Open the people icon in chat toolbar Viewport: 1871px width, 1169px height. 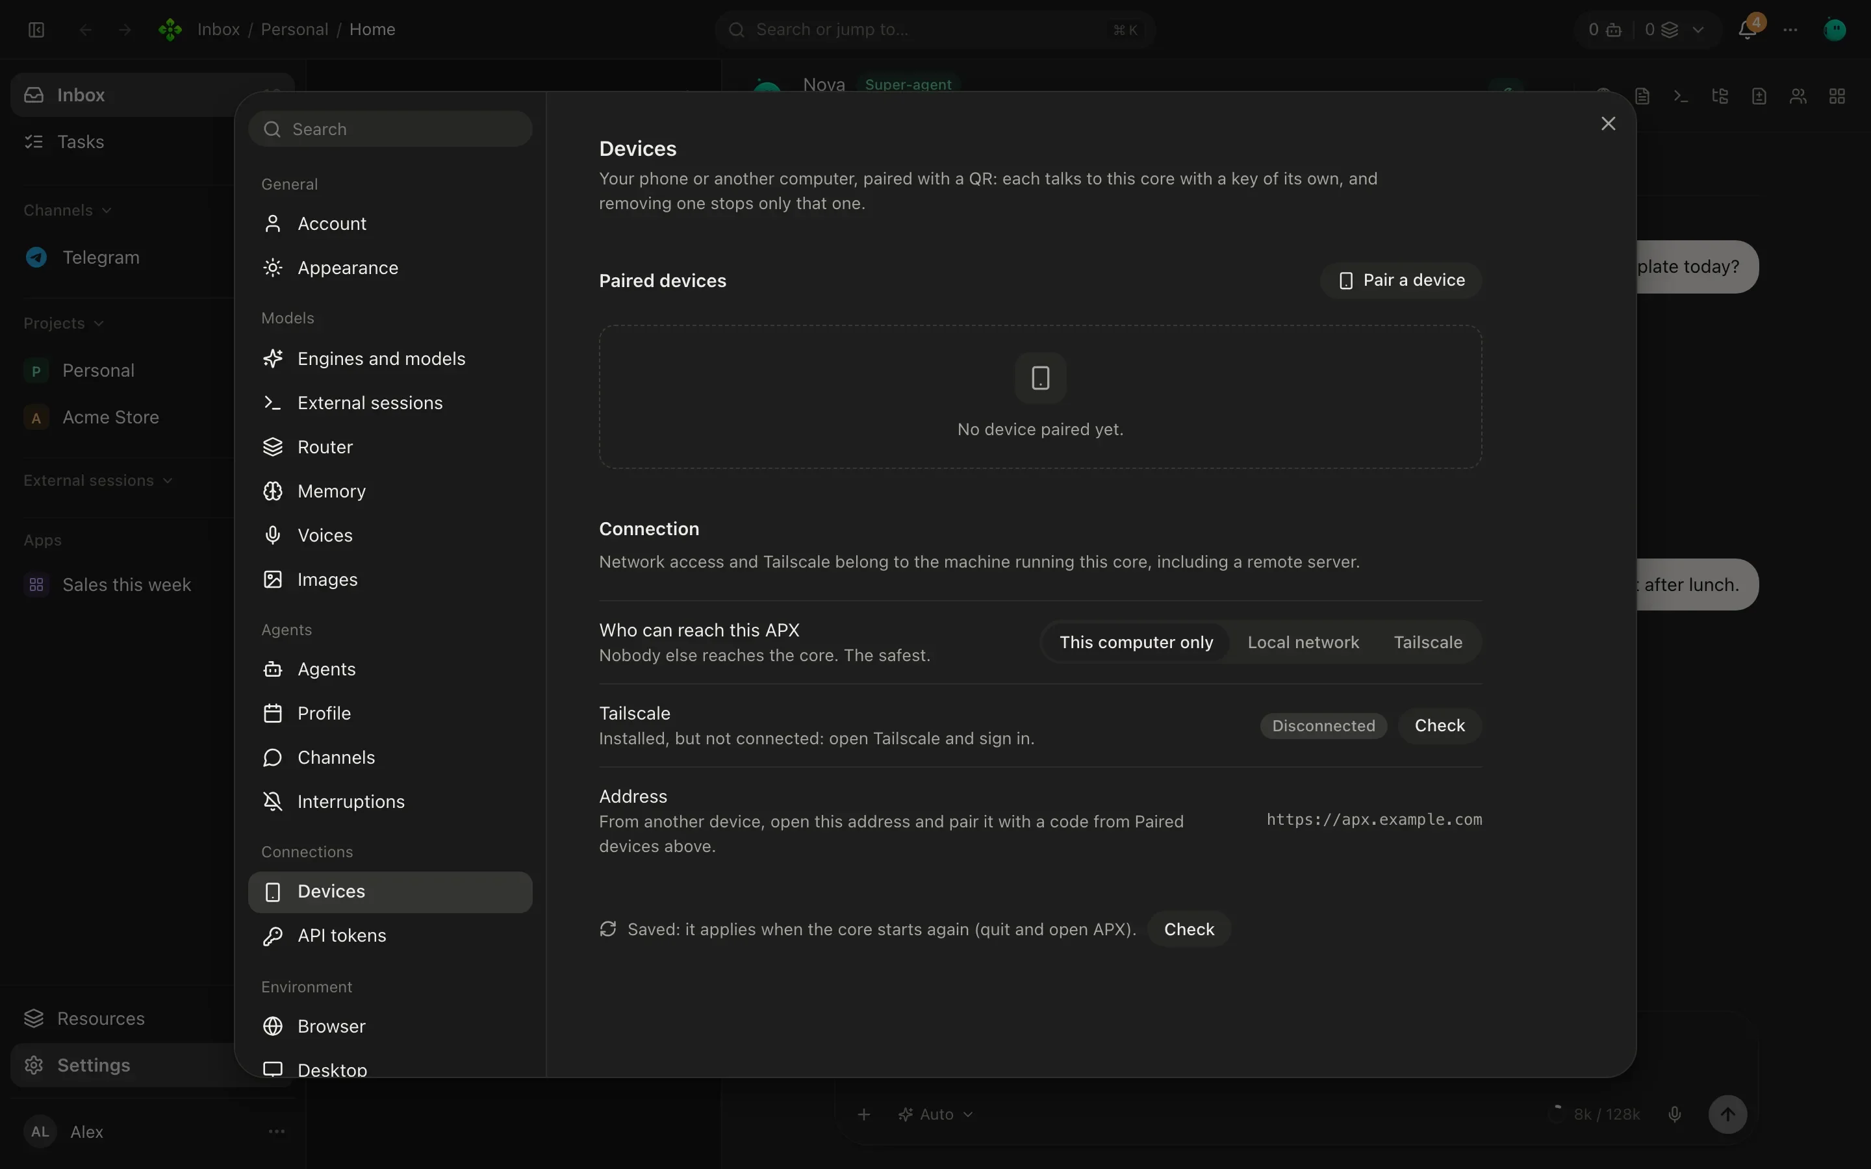(1798, 96)
